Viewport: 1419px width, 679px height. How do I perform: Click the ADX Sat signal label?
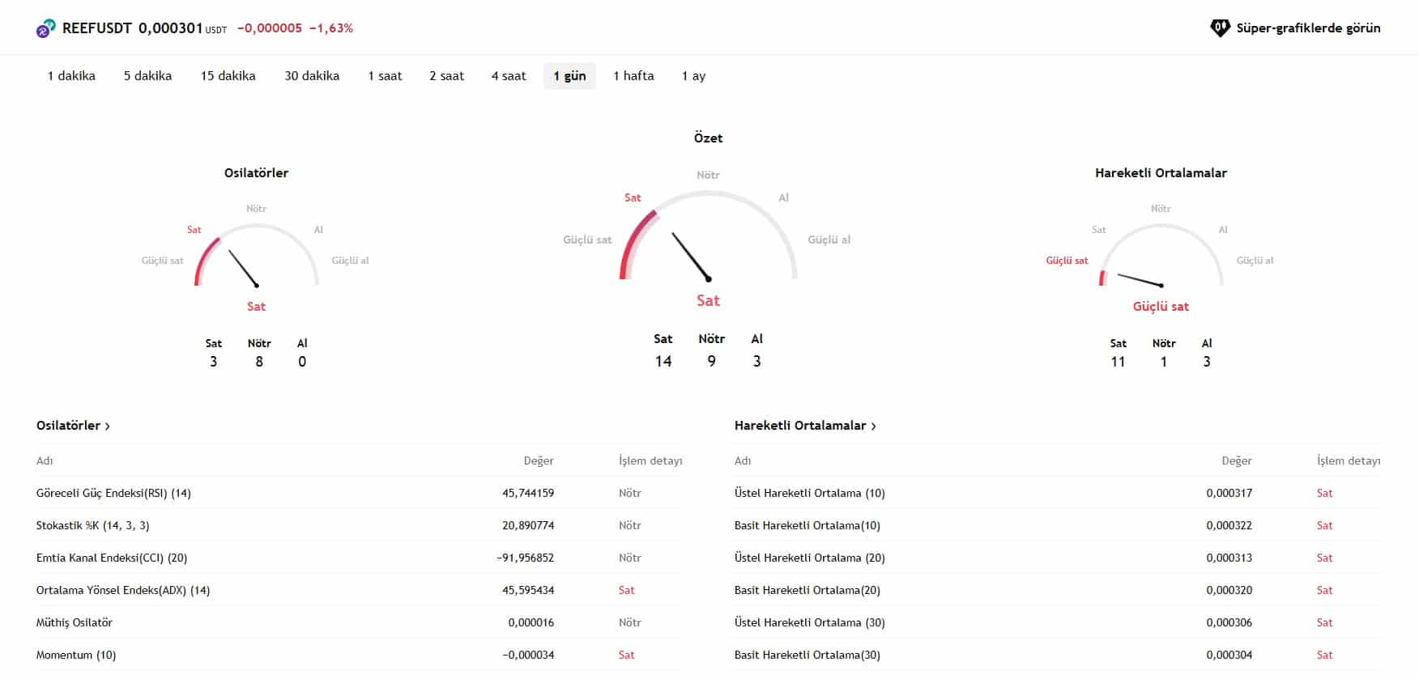pyautogui.click(x=626, y=590)
